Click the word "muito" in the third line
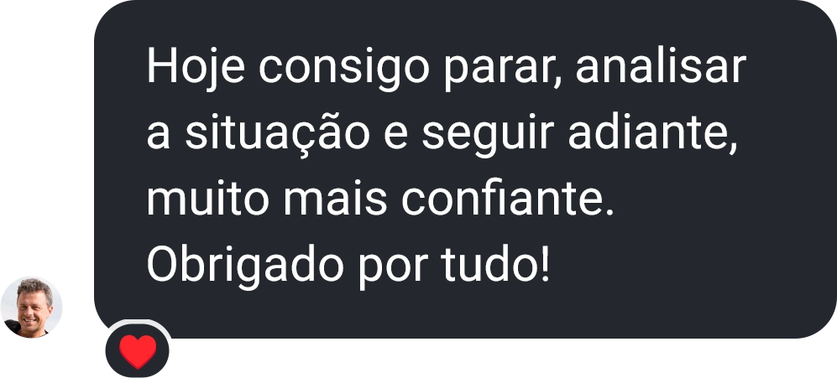The image size is (837, 378). click(x=207, y=199)
